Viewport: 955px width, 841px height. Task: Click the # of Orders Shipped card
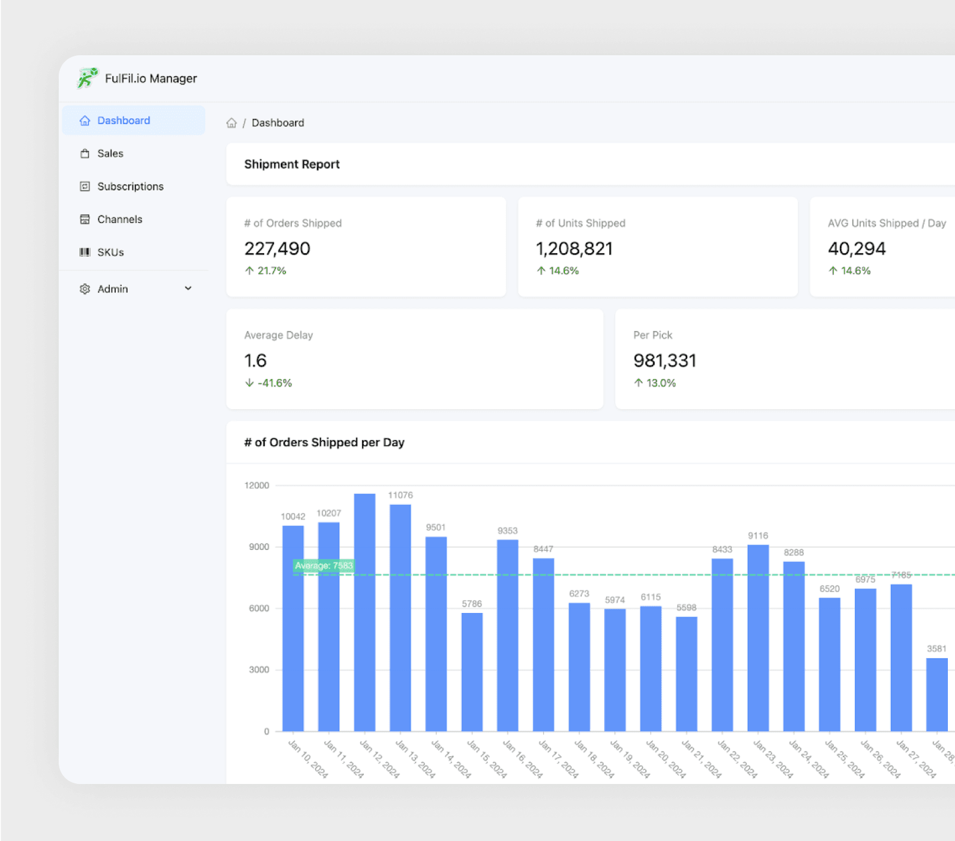[x=366, y=246]
